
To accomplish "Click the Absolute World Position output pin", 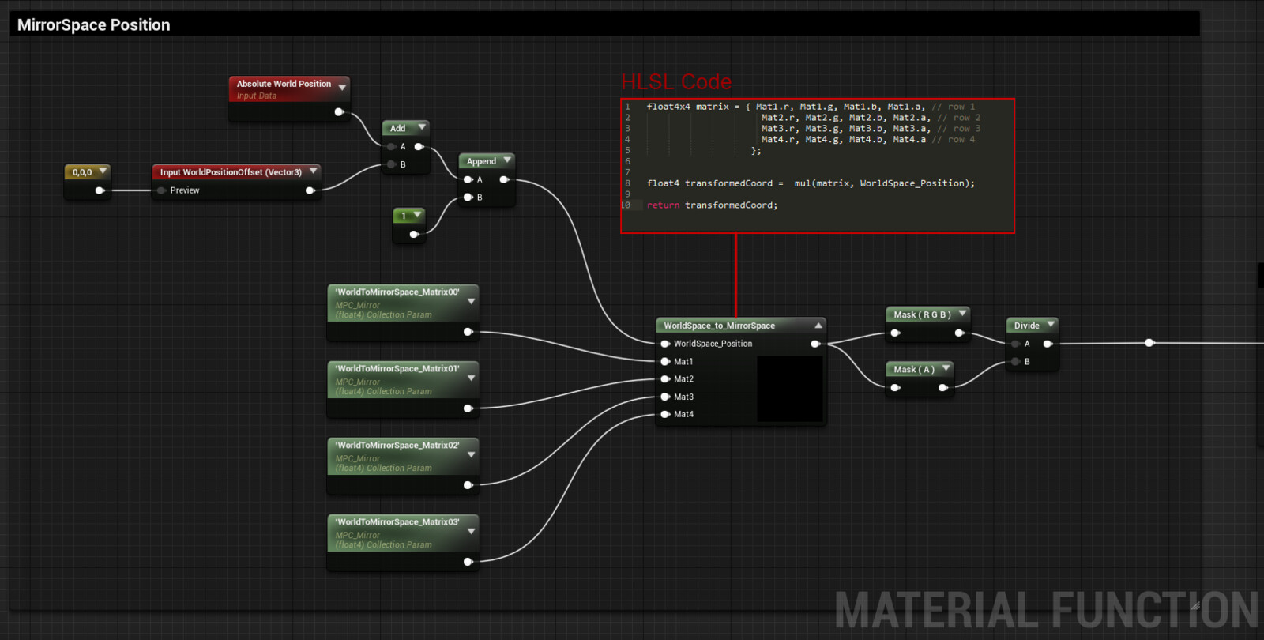I will (339, 112).
